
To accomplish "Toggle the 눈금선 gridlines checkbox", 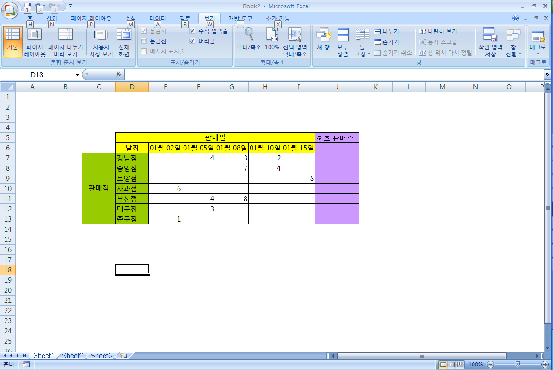I will [x=143, y=41].
